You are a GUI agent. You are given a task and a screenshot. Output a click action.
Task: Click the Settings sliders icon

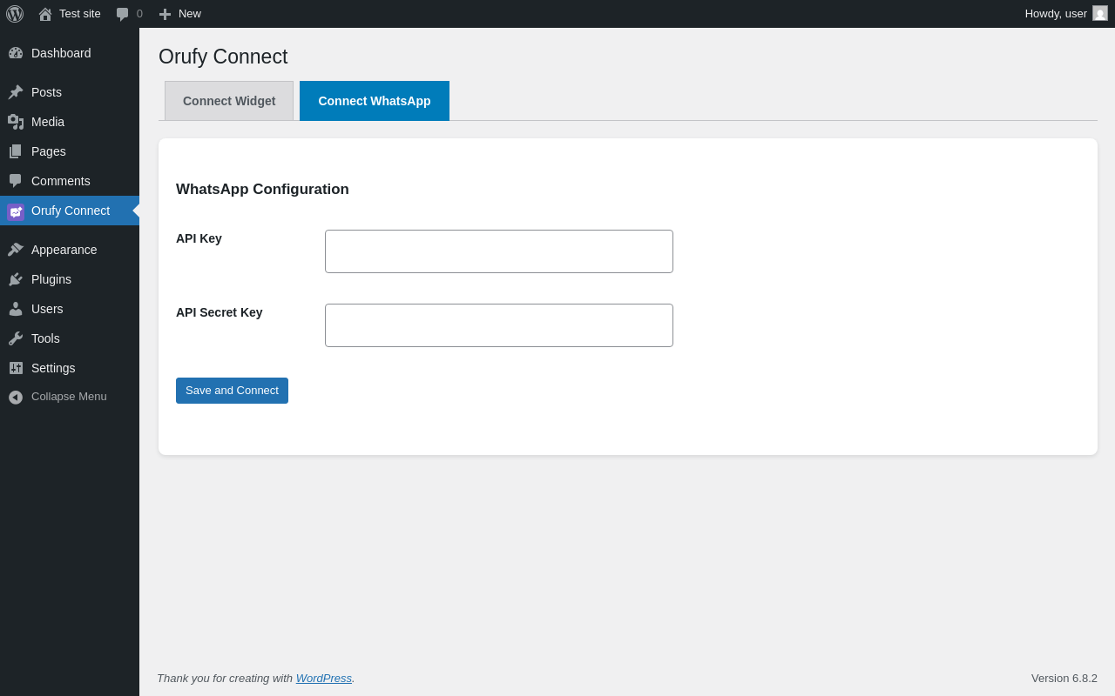click(x=16, y=368)
